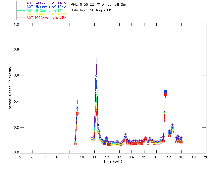212x170 pixels.
Task: Click the x-axis tick label 20
Action: tap(206, 157)
